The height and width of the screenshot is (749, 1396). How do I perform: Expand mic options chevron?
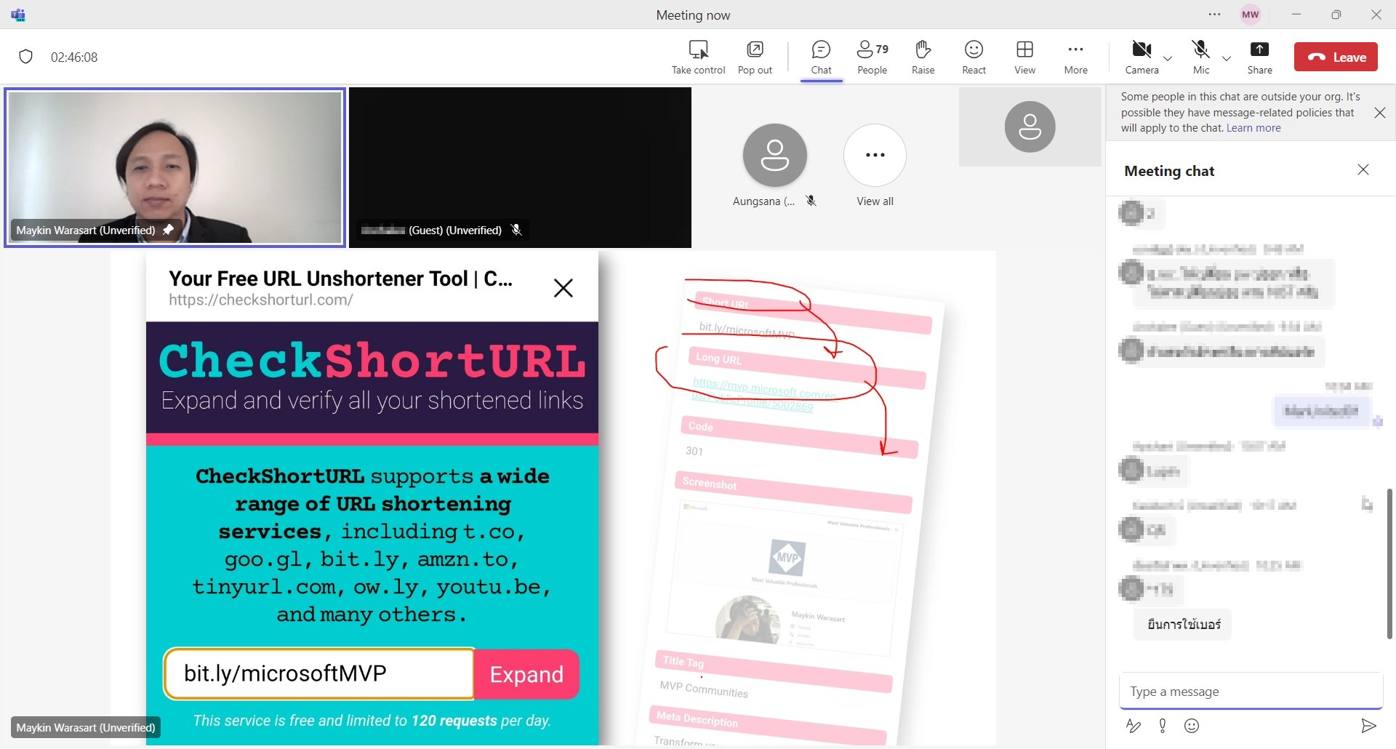(x=1227, y=58)
